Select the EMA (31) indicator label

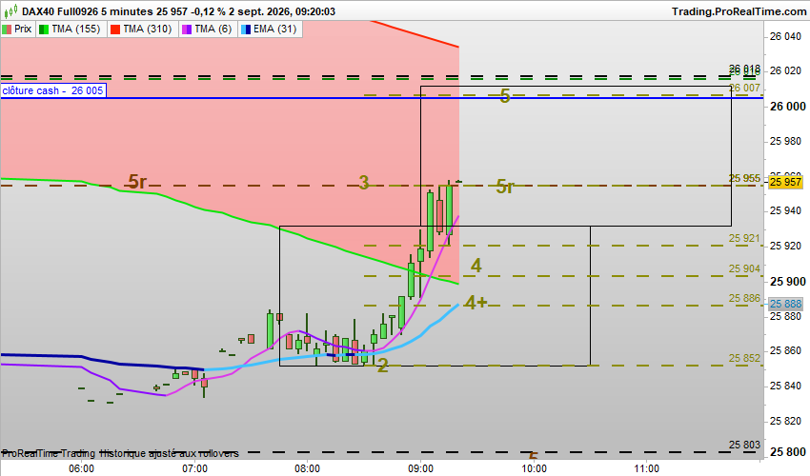(274, 29)
